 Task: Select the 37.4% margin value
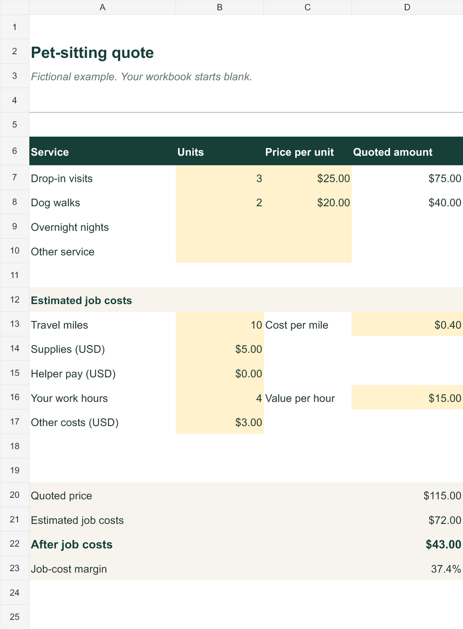(407, 568)
